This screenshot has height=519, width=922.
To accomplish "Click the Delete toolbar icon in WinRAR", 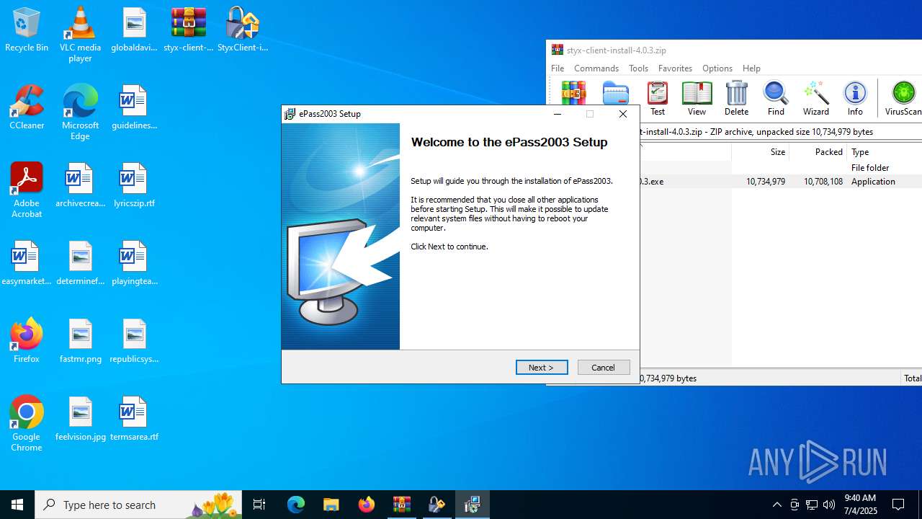I will [x=736, y=98].
